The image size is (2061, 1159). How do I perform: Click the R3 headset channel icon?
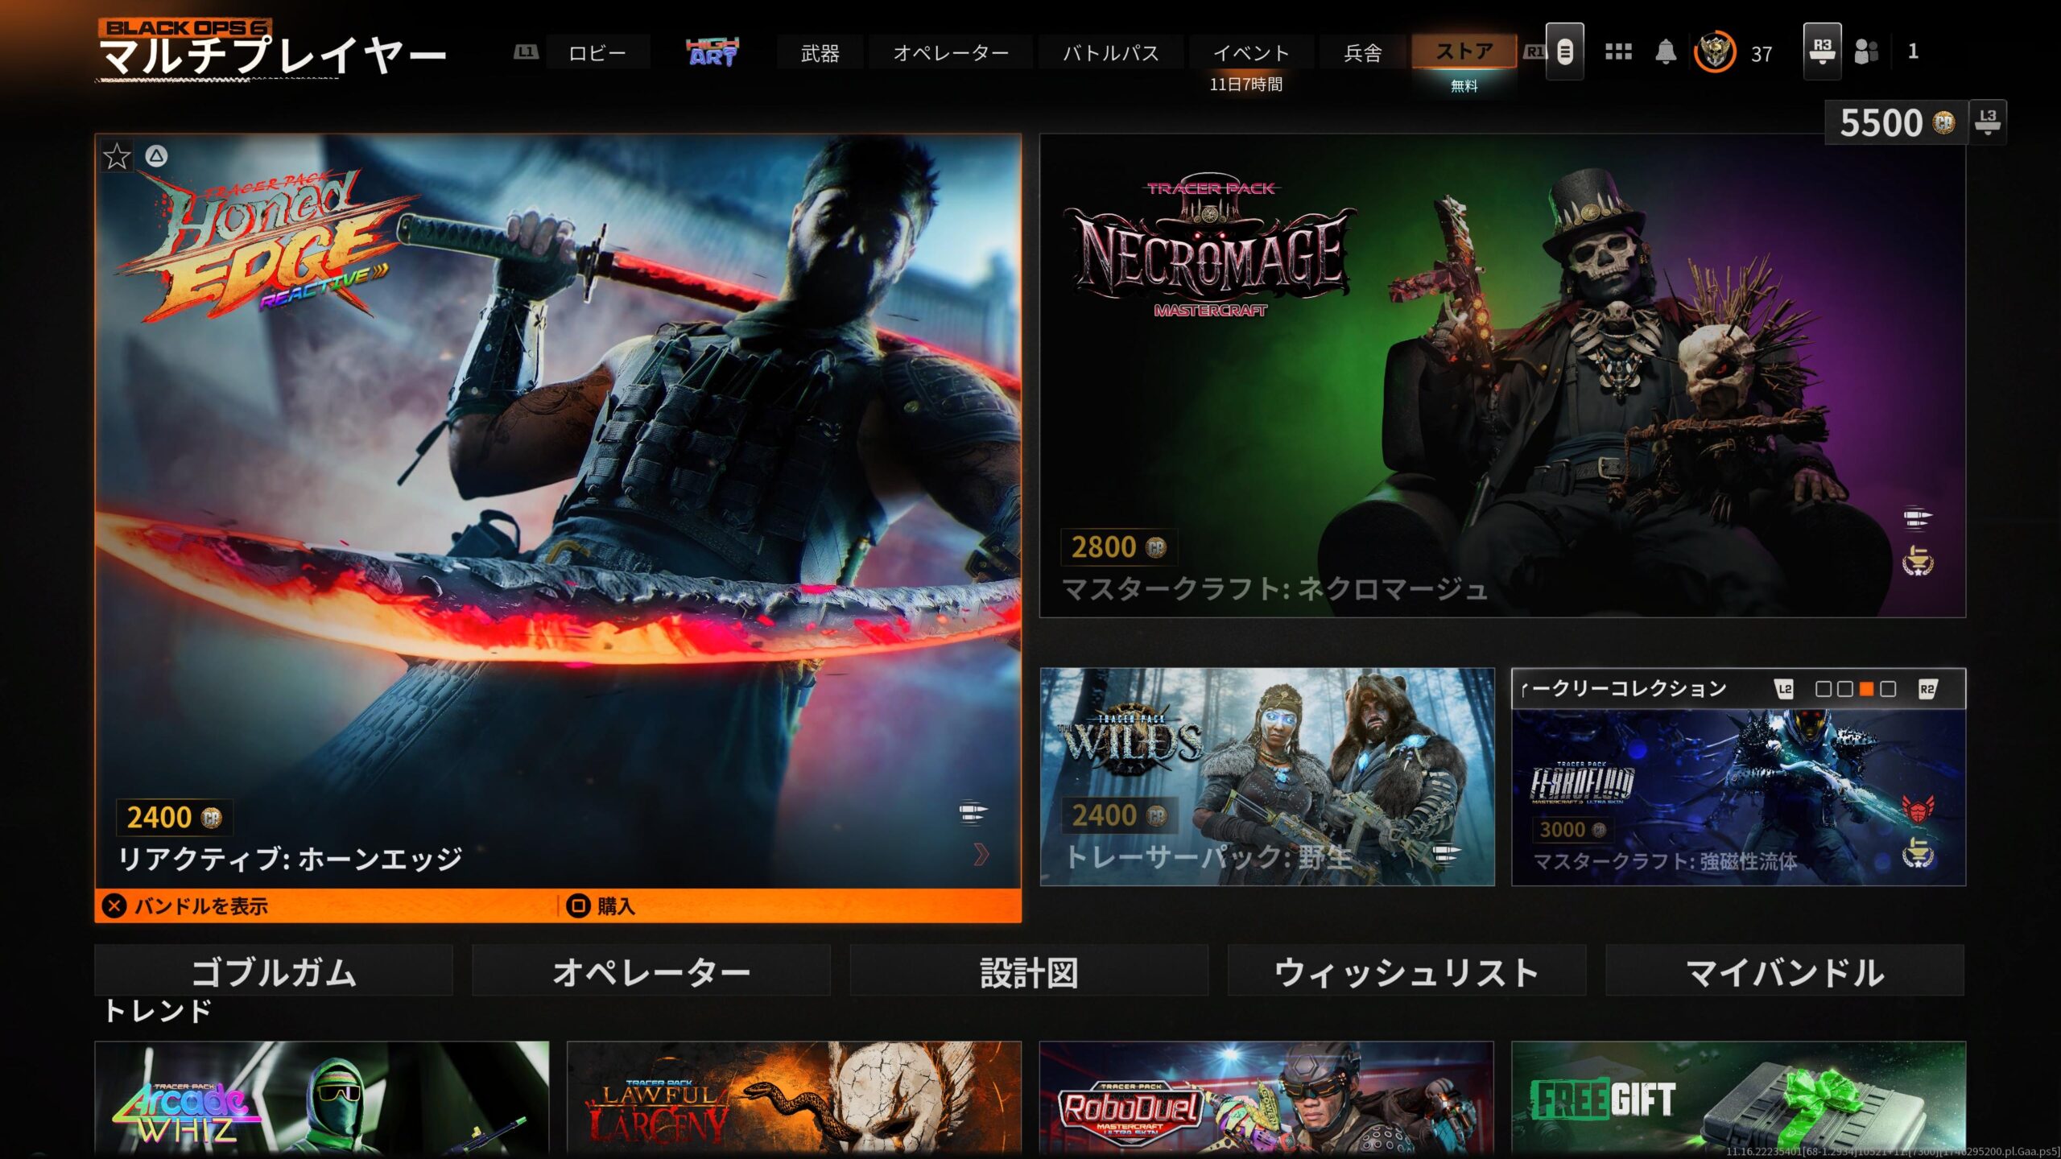point(1823,52)
